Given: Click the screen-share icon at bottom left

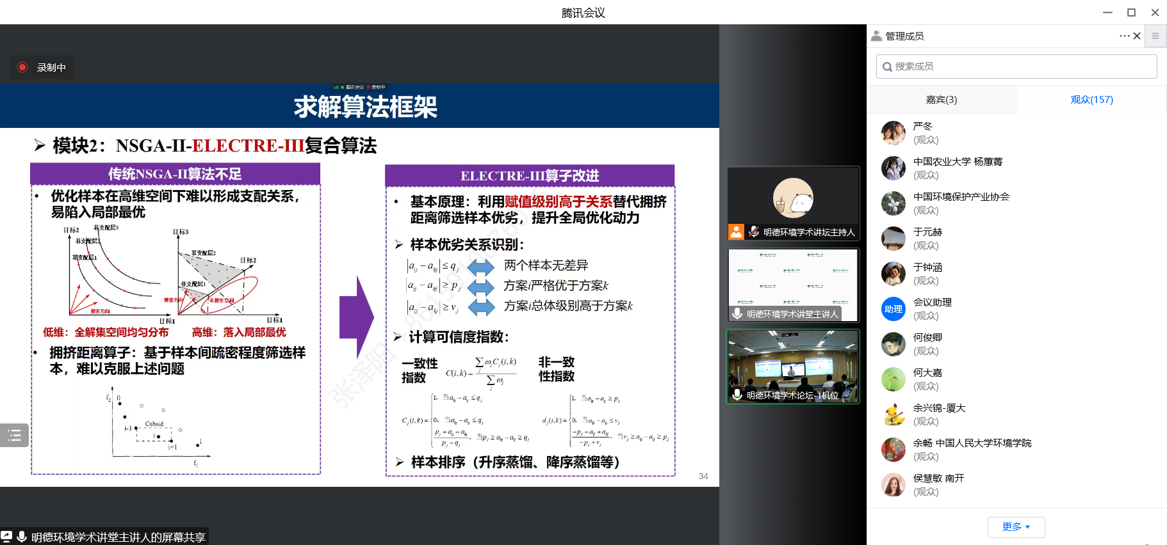Looking at the screenshot, I should coord(7,537).
